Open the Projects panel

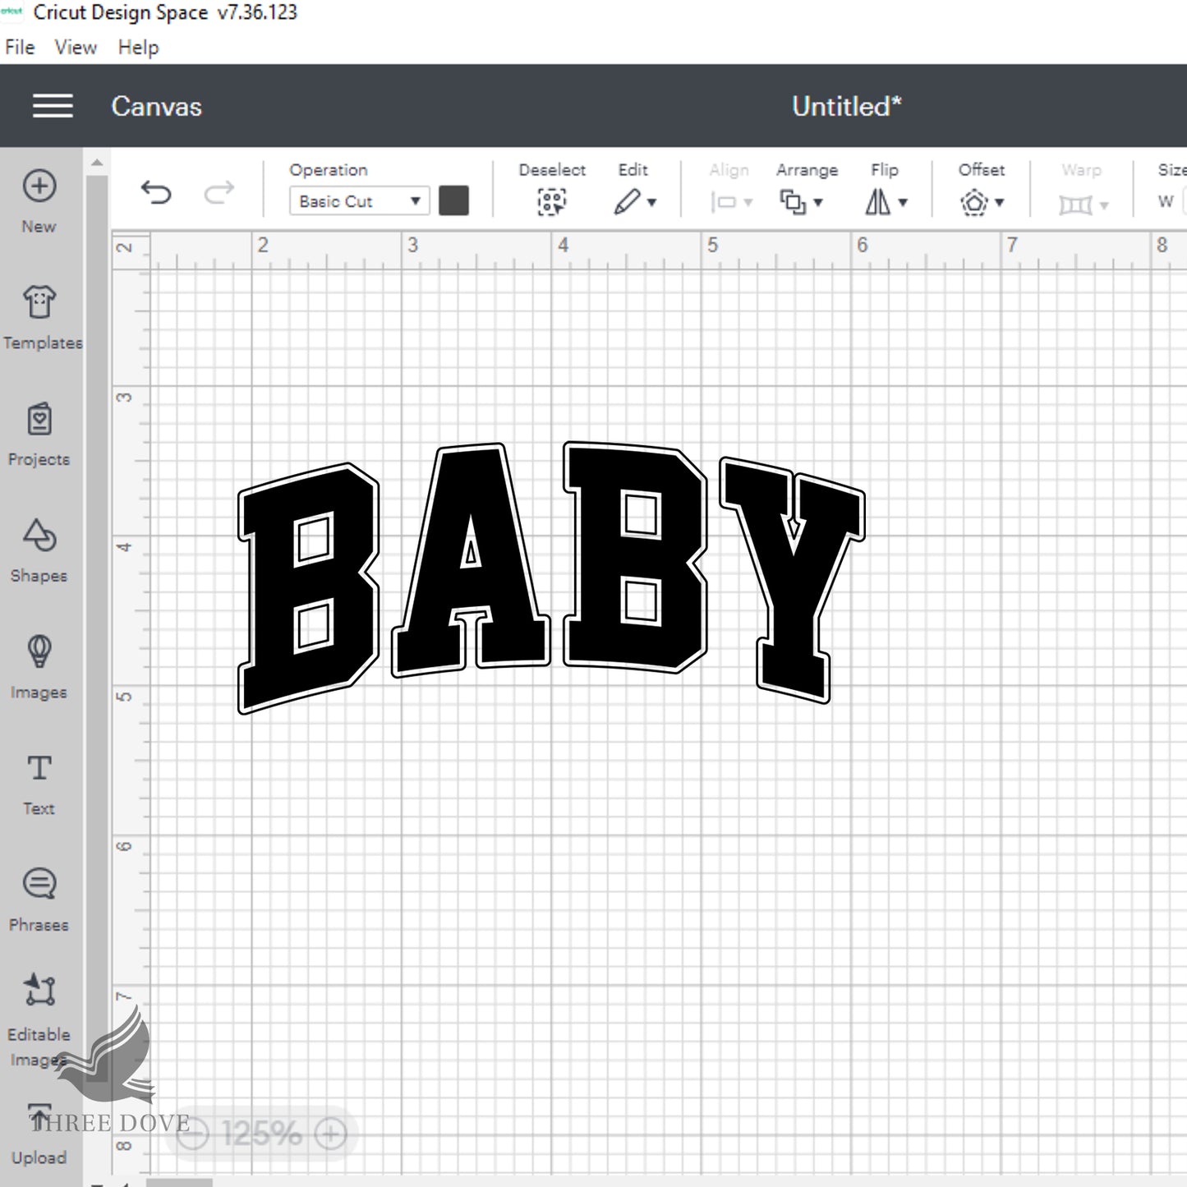pos(39,435)
